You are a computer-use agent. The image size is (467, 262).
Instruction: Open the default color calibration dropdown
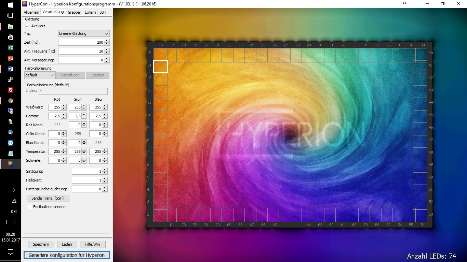tap(40, 75)
